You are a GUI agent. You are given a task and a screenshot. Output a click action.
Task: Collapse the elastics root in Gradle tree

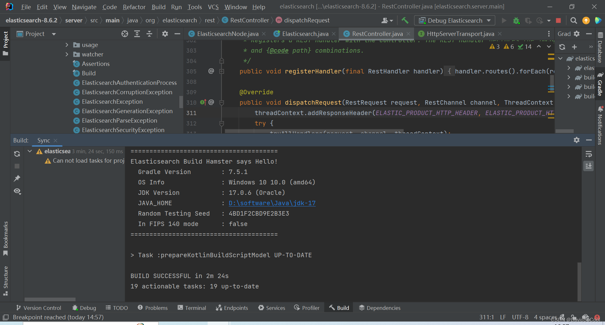[x=561, y=58]
